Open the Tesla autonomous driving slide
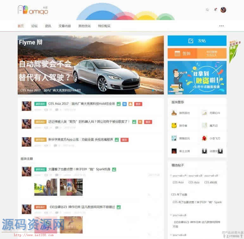The image size is (244, 239). coord(91,65)
